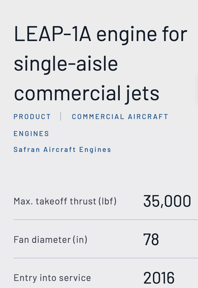Click the word Engines in Safran link
198x288 pixels.
95,150
